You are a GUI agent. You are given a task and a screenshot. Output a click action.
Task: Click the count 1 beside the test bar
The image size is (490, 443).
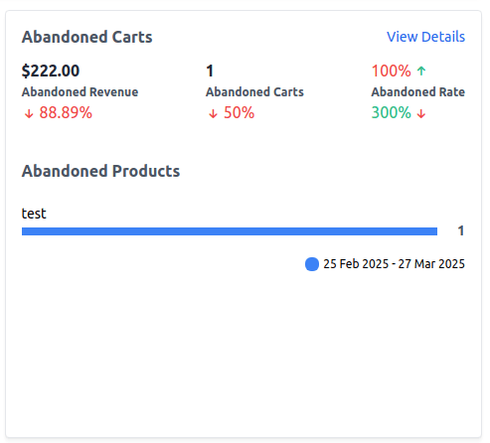(x=461, y=230)
